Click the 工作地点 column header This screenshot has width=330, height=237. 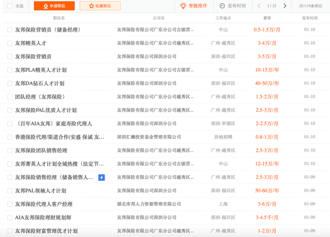(x=223, y=18)
